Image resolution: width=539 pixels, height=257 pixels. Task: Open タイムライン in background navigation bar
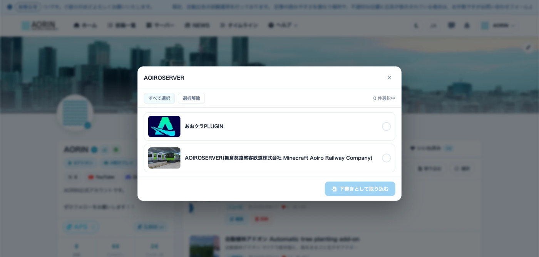(x=239, y=25)
